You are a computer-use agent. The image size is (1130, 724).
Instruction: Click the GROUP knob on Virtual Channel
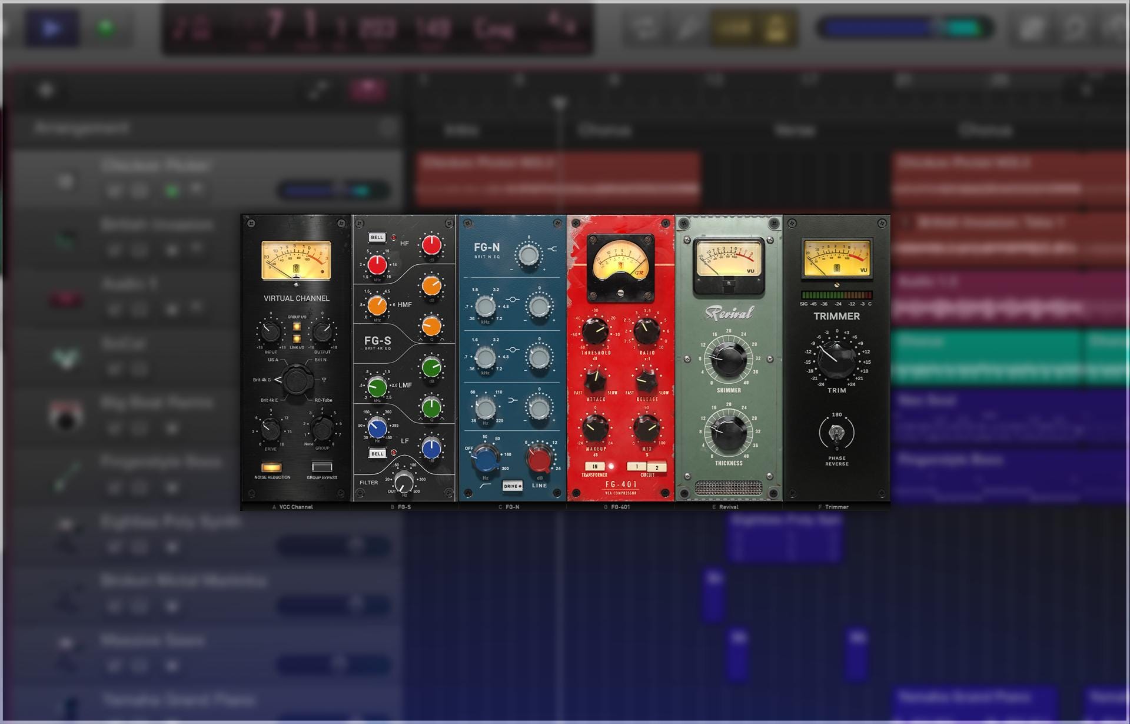click(x=323, y=430)
